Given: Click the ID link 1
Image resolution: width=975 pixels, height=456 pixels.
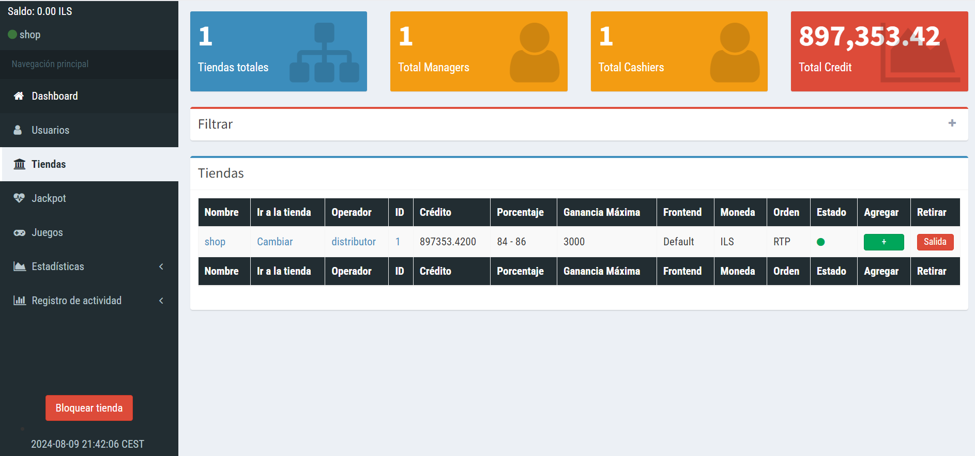Looking at the screenshot, I should [398, 242].
